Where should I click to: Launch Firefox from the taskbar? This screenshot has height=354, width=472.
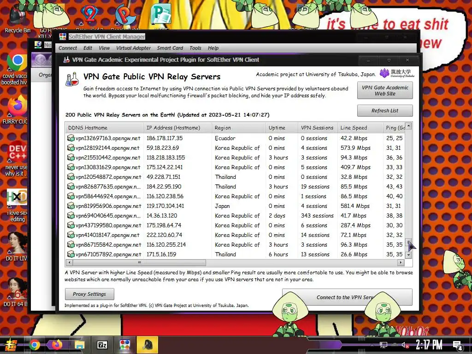(57, 345)
